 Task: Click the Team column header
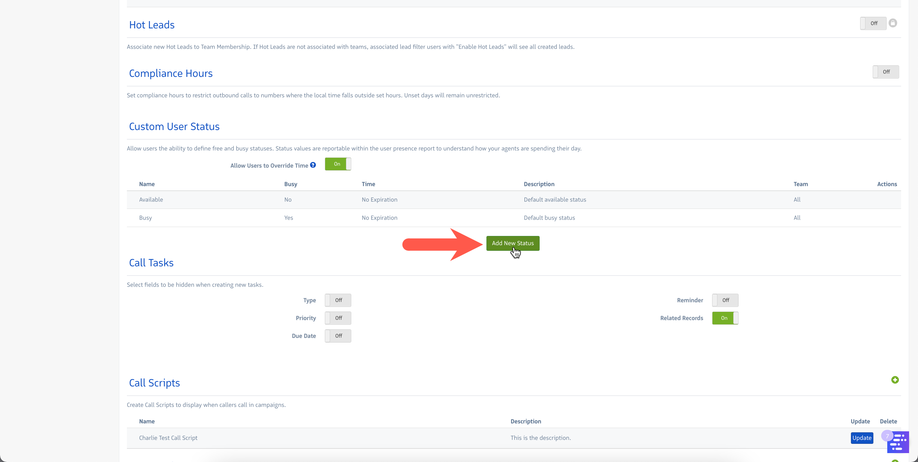tap(800, 184)
